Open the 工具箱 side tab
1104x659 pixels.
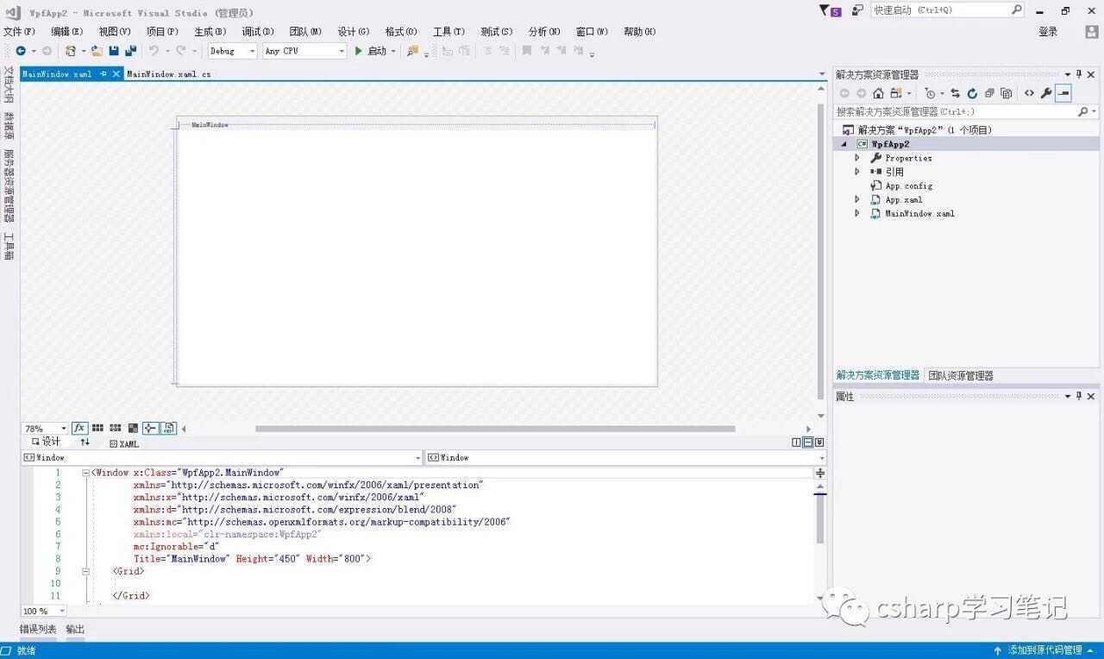[9, 246]
